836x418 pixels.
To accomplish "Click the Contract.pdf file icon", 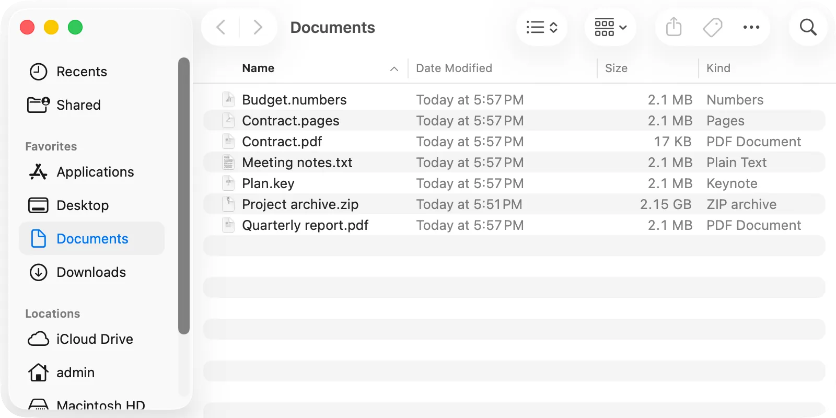I will click(228, 141).
